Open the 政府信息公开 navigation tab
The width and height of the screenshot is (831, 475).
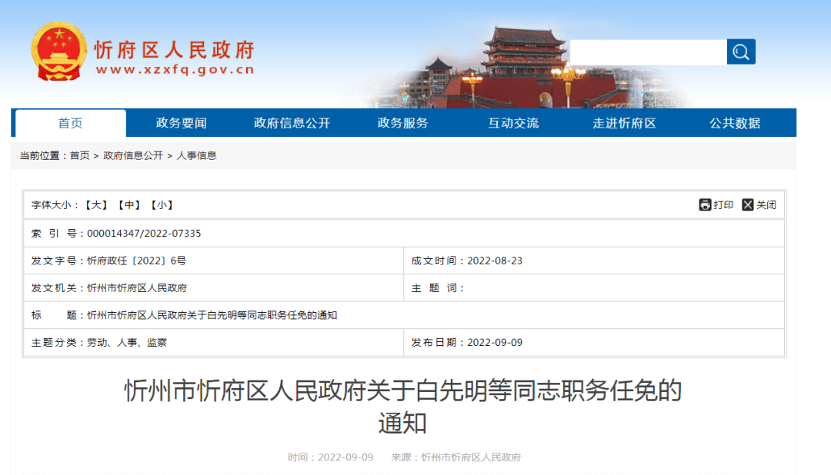click(x=292, y=123)
